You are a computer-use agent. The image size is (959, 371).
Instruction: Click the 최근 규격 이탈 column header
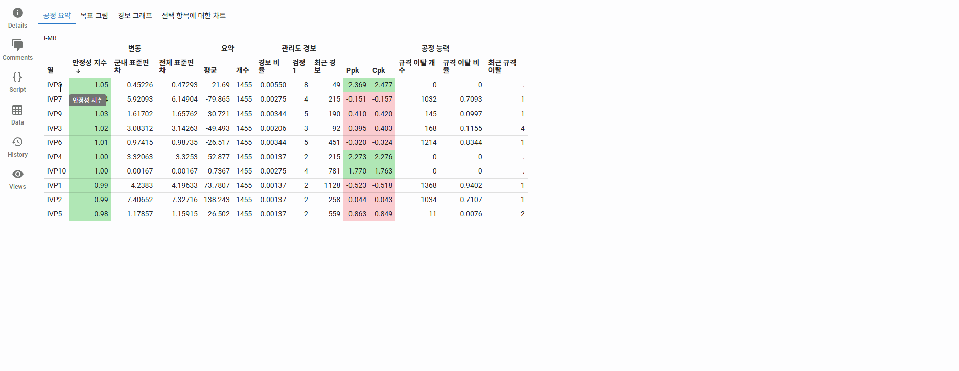[502, 66]
